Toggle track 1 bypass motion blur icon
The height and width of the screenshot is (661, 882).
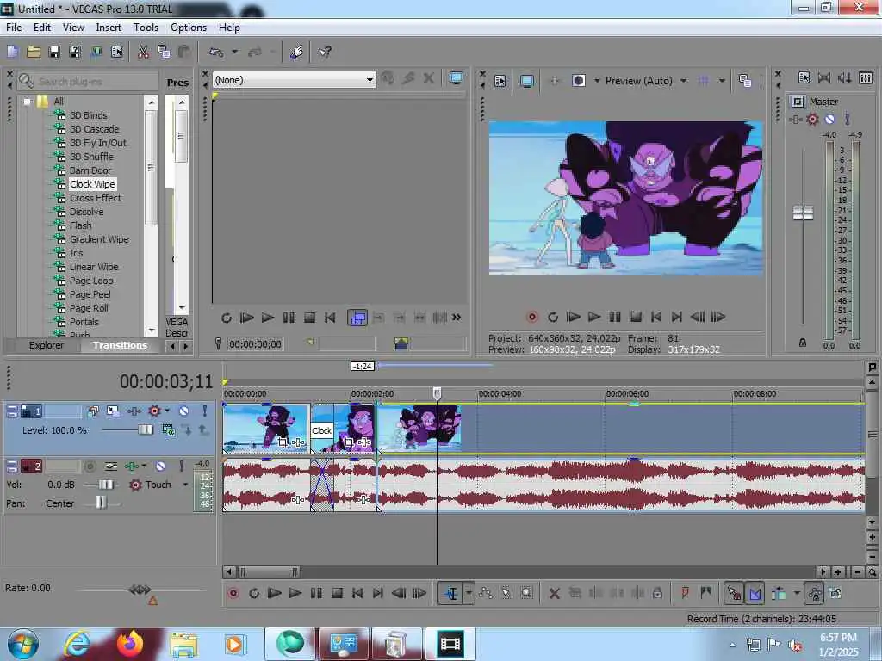[x=93, y=411]
